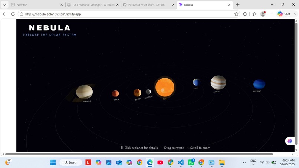Image resolution: width=299 pixels, height=168 pixels.
Task: Select the Jupiter planet
Action: click(218, 83)
